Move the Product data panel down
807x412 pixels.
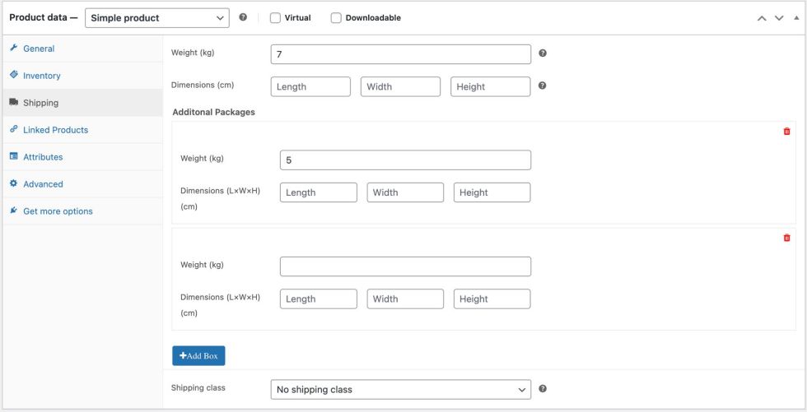point(778,18)
